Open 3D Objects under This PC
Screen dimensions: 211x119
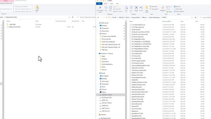pyautogui.click(x=105, y=76)
